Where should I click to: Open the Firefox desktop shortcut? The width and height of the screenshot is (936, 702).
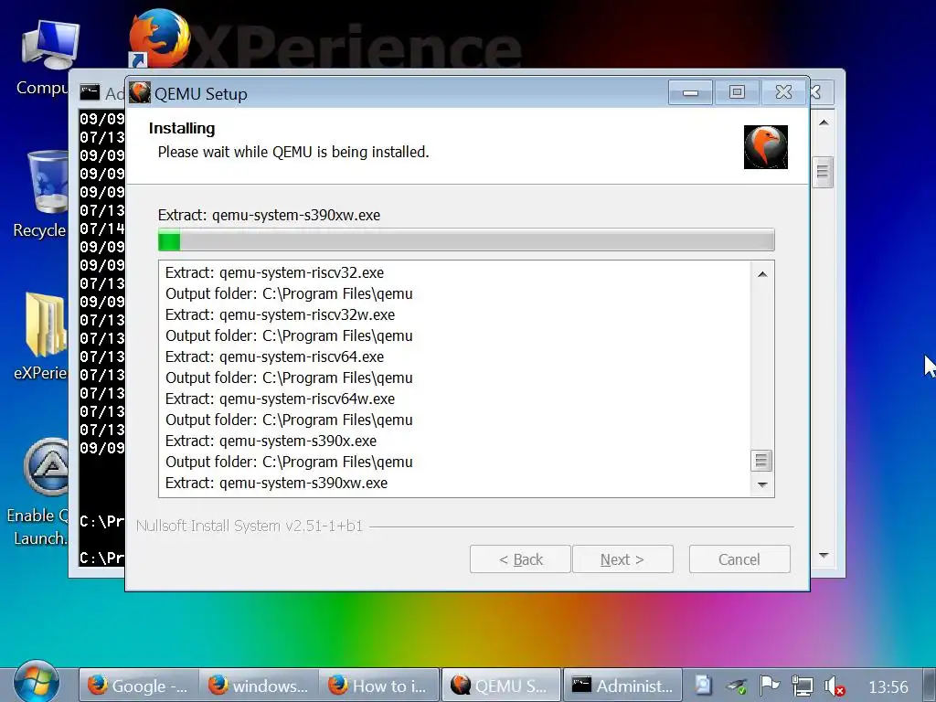159,38
